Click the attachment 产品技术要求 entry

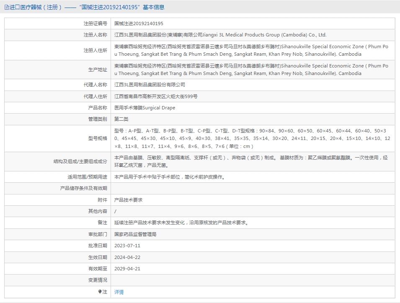[x=128, y=200]
